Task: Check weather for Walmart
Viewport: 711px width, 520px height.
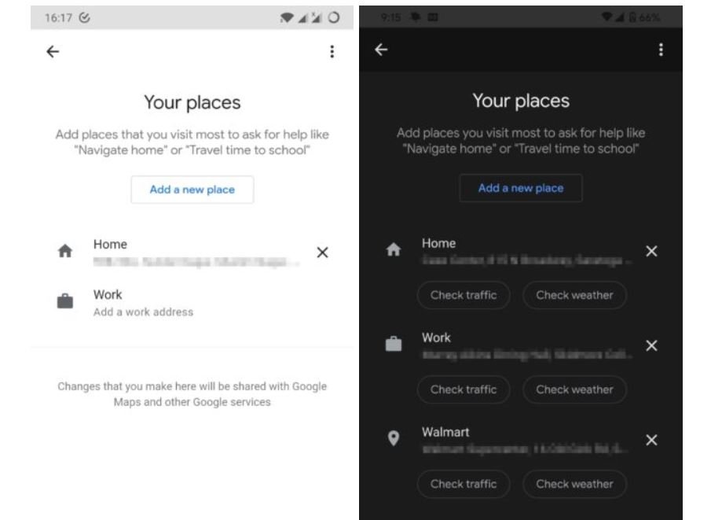Action: (574, 484)
